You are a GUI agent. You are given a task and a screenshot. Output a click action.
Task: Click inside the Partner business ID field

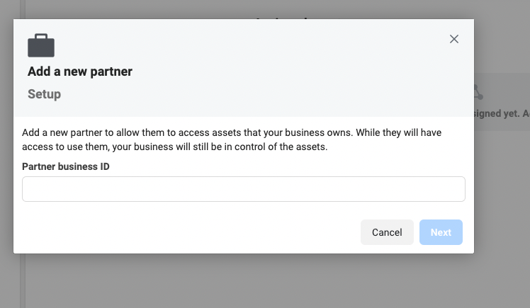(x=243, y=189)
